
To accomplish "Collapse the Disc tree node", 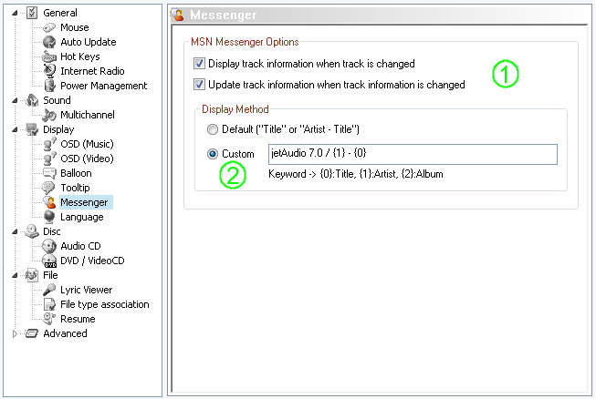I will coord(15,231).
